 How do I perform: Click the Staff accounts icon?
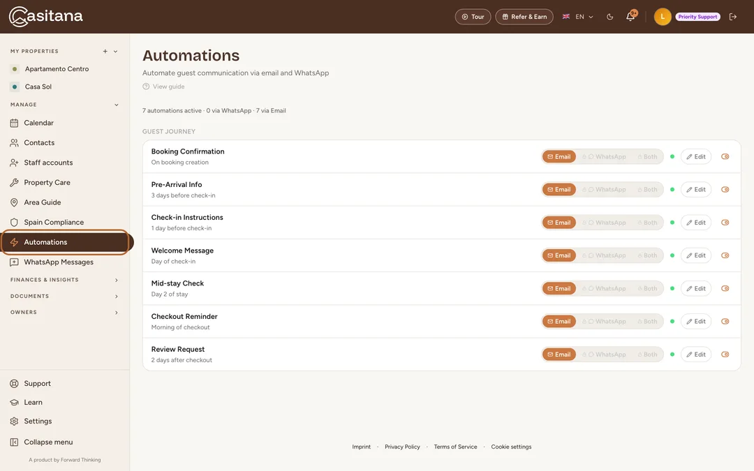click(14, 163)
